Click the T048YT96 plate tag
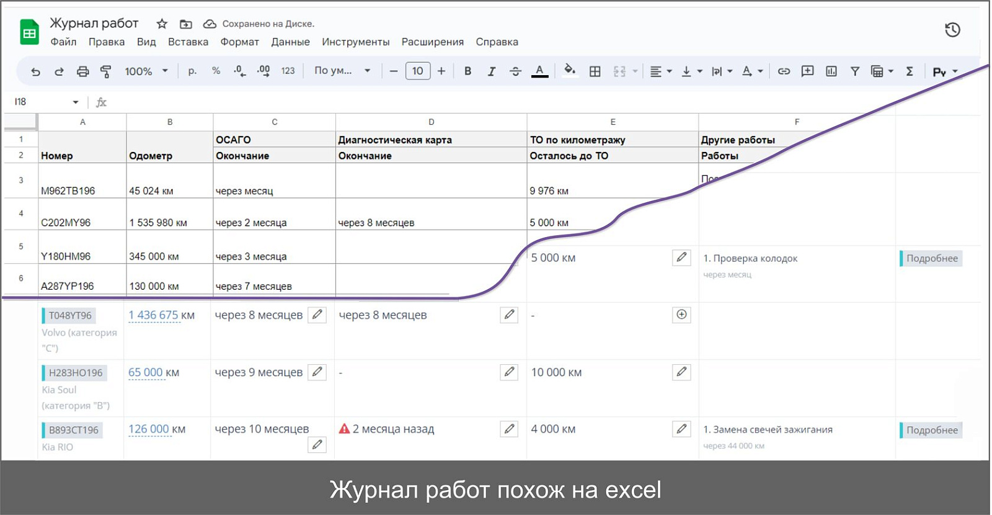This screenshot has width=992, height=515. pyautogui.click(x=68, y=315)
